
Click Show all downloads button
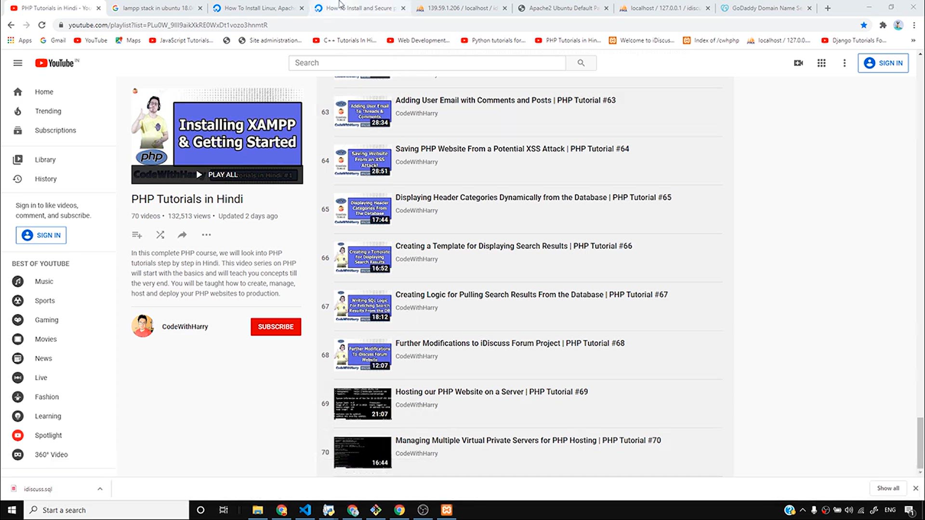click(x=888, y=488)
